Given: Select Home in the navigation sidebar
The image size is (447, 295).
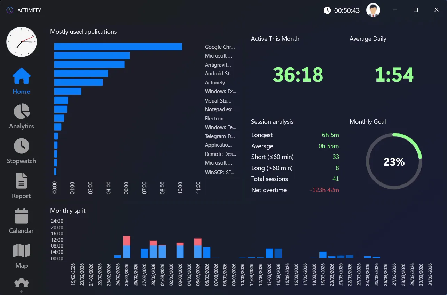Looking at the screenshot, I should click(x=21, y=81).
